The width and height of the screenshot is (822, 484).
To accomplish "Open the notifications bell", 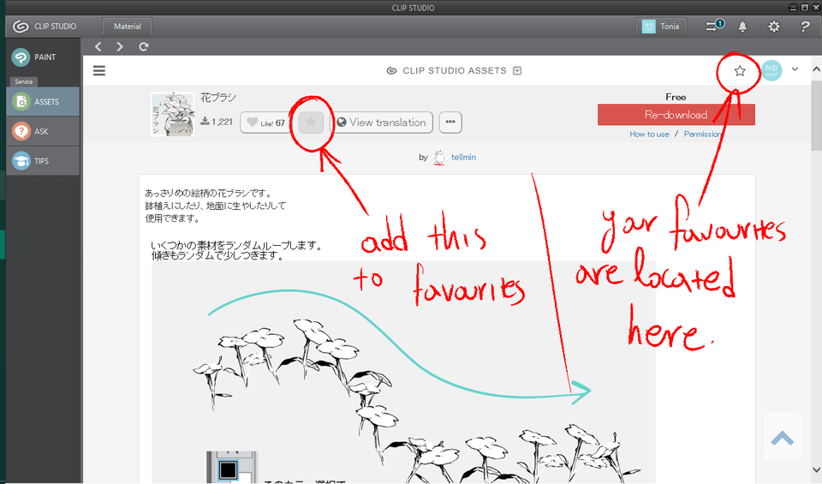I will (x=742, y=27).
